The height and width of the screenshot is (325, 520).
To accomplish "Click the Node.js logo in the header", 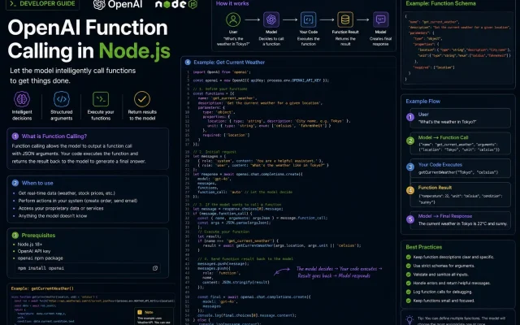I will (x=176, y=4).
